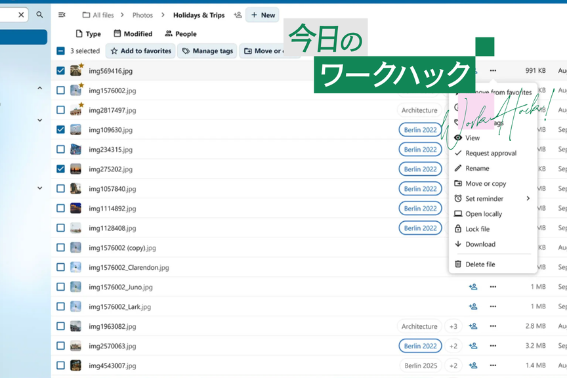567x378 pixels.
Task: Open thumbnail of img2817497.jpg
Action: [76, 110]
